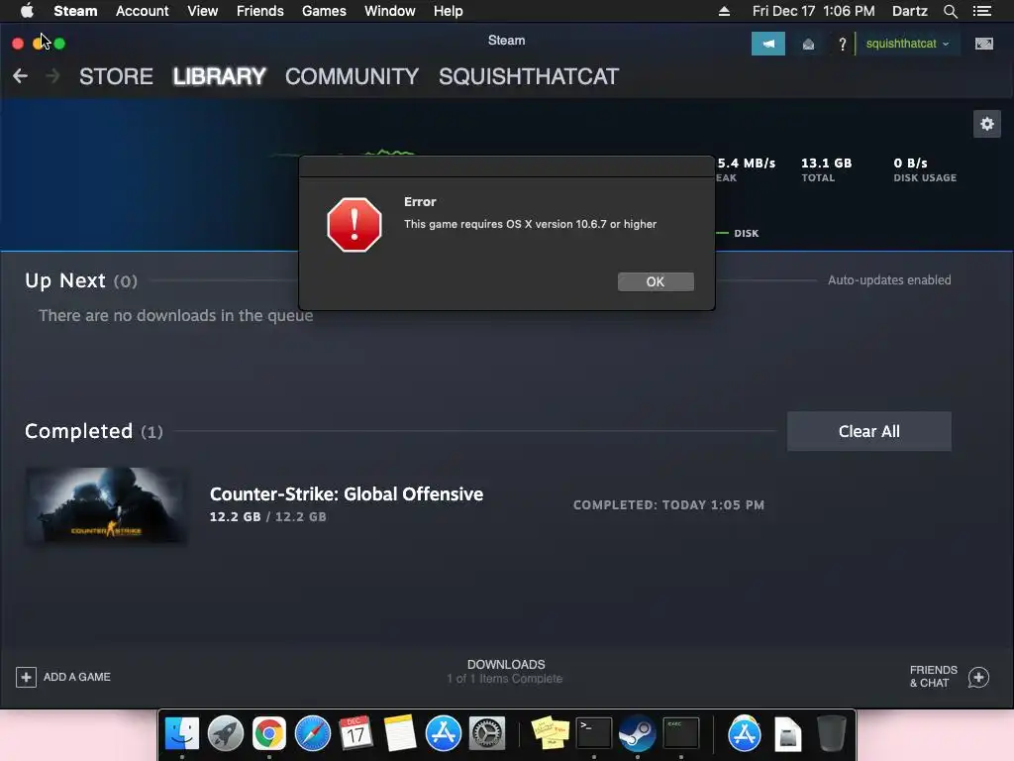Open App Store in the Dock
This screenshot has width=1014, height=761.
pos(444,734)
